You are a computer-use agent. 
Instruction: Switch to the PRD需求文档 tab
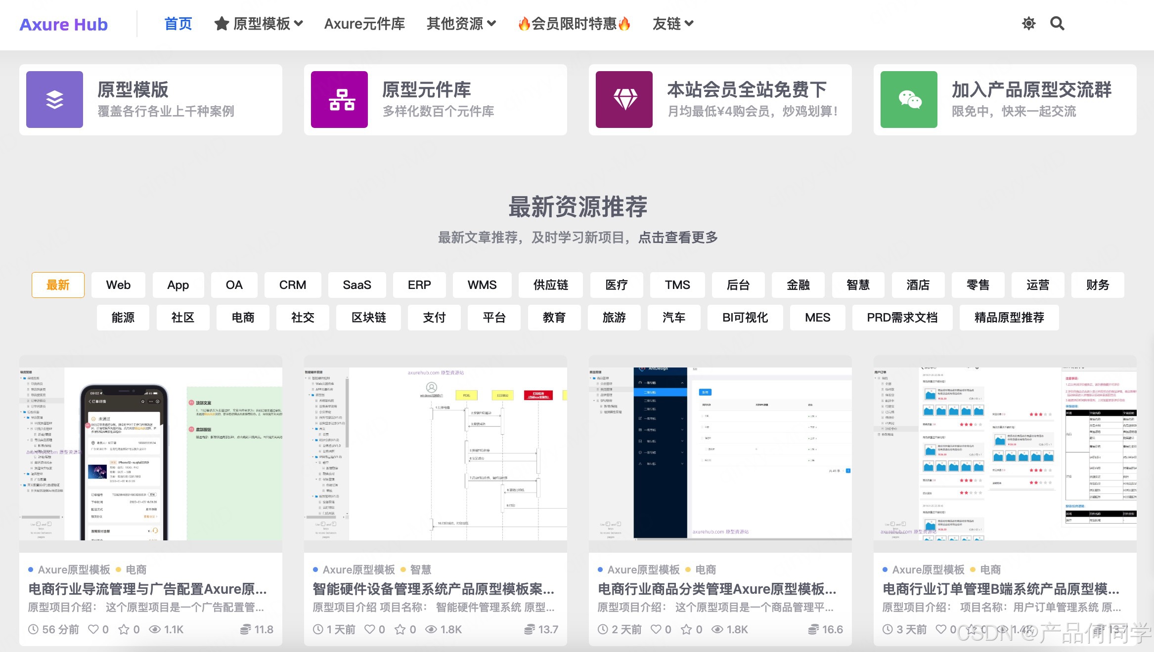point(902,318)
